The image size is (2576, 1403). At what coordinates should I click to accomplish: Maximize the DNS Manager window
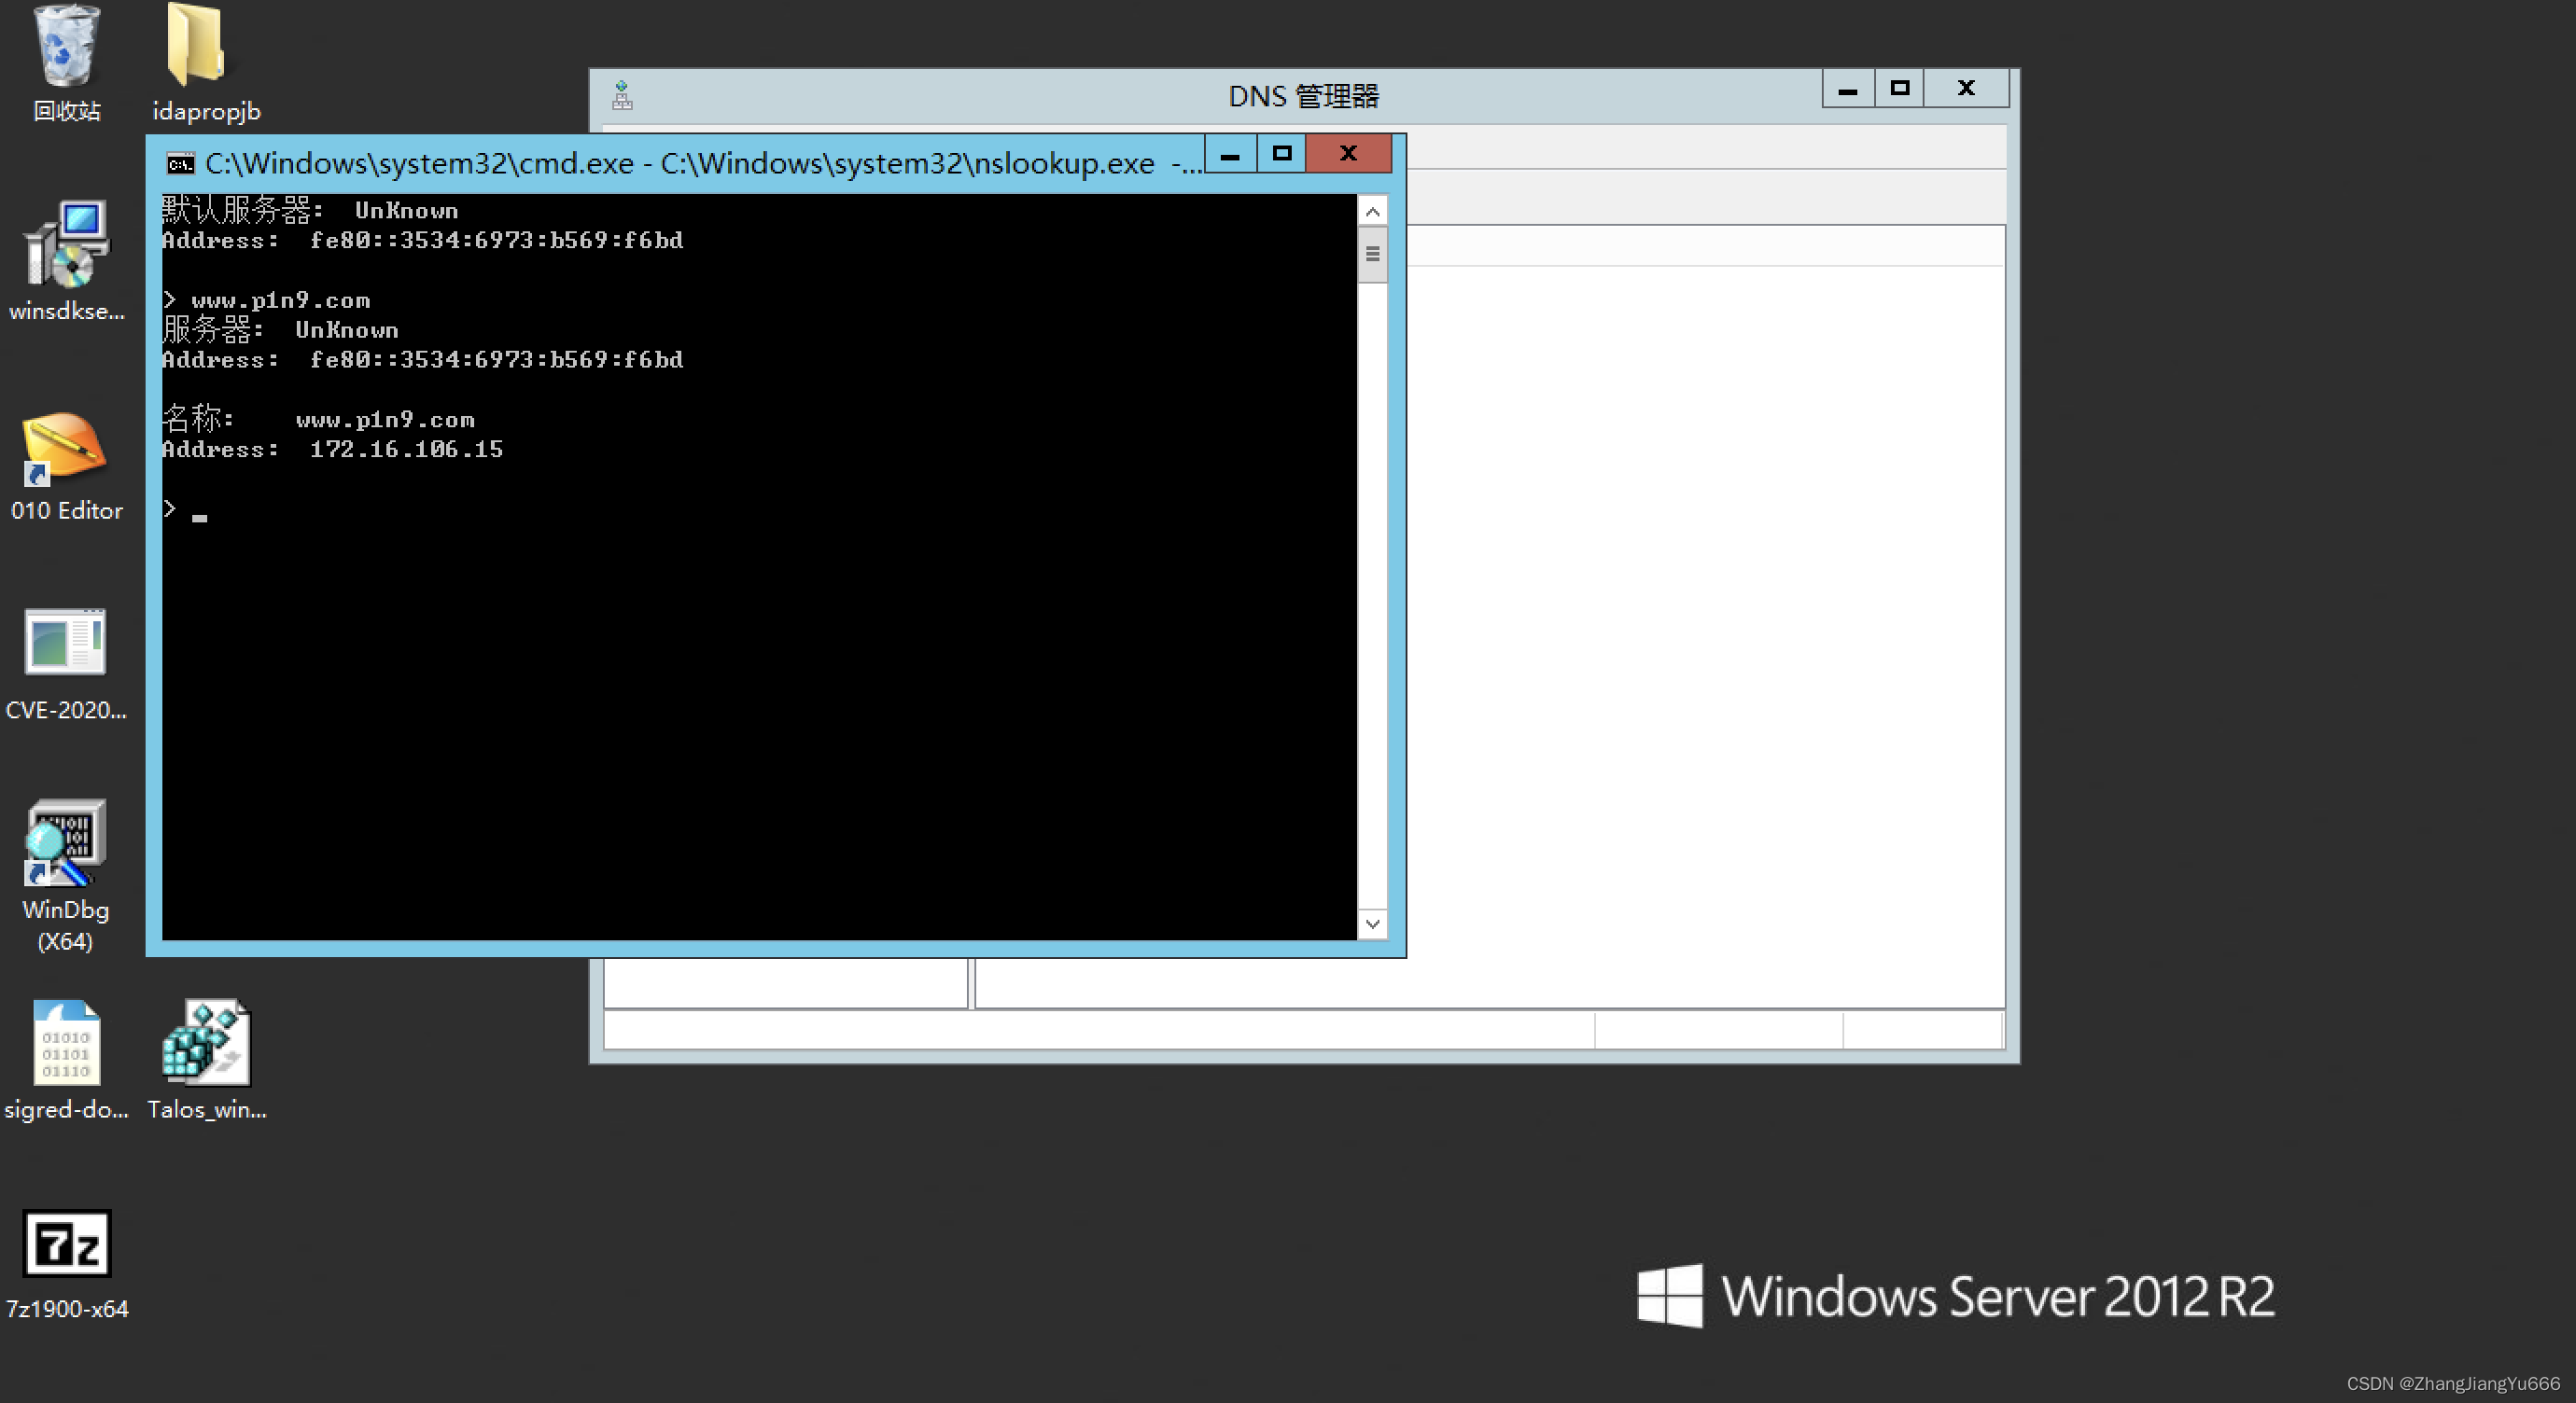click(1899, 89)
